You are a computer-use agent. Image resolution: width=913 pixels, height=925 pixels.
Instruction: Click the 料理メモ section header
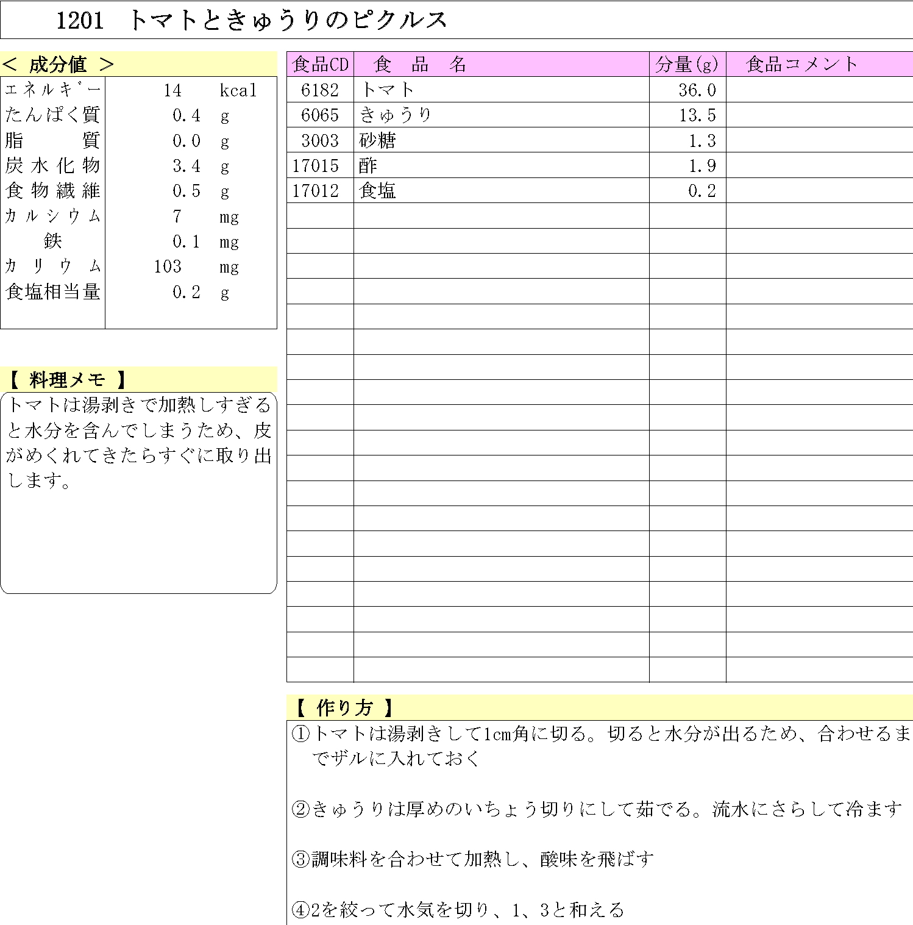tap(67, 380)
